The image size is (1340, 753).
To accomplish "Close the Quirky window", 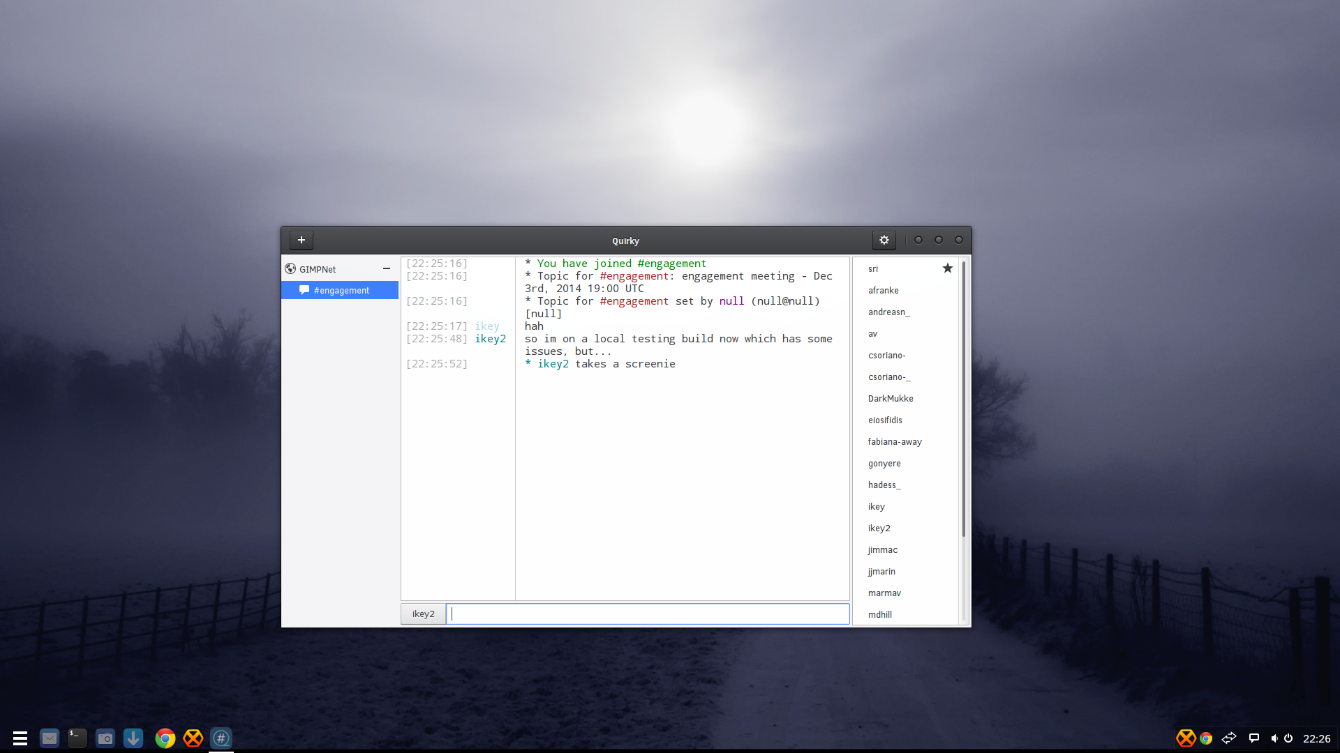I will [x=959, y=240].
